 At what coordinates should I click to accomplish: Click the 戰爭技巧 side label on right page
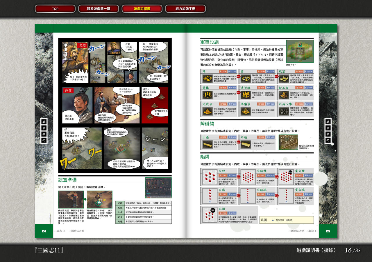pyautogui.click(x=328, y=131)
